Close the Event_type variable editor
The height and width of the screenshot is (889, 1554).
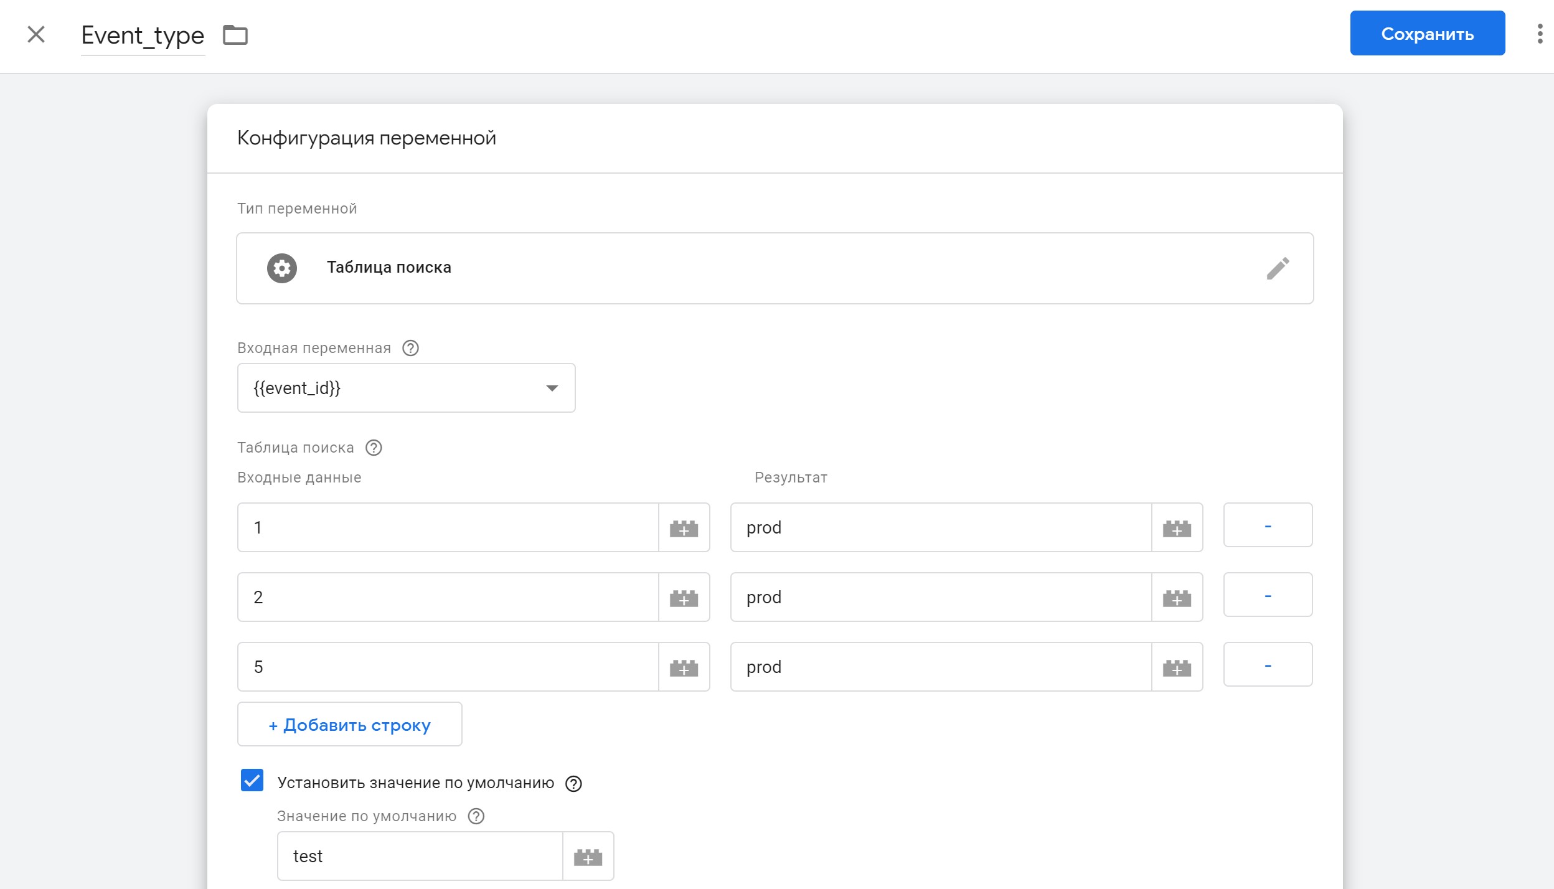[x=36, y=34]
